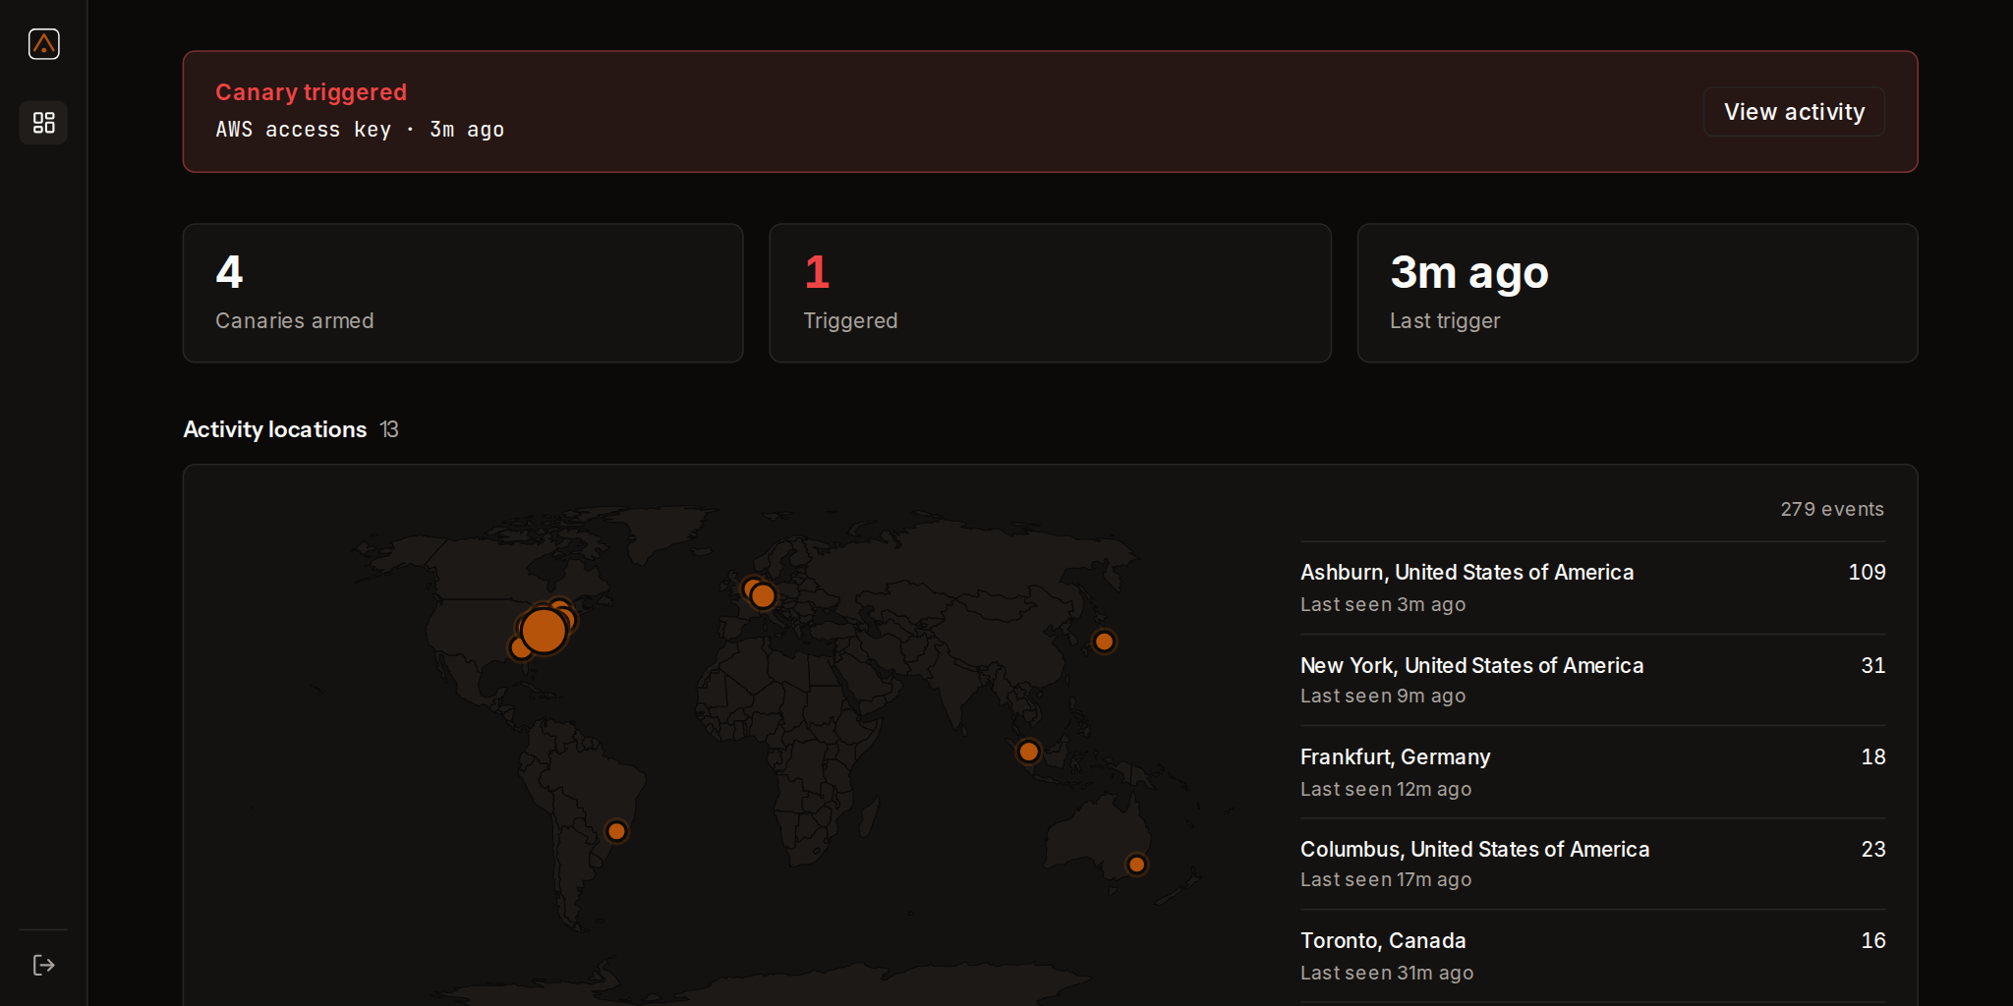Open View activity for triggered canary
The width and height of the screenshot is (2013, 1006).
tap(1794, 112)
